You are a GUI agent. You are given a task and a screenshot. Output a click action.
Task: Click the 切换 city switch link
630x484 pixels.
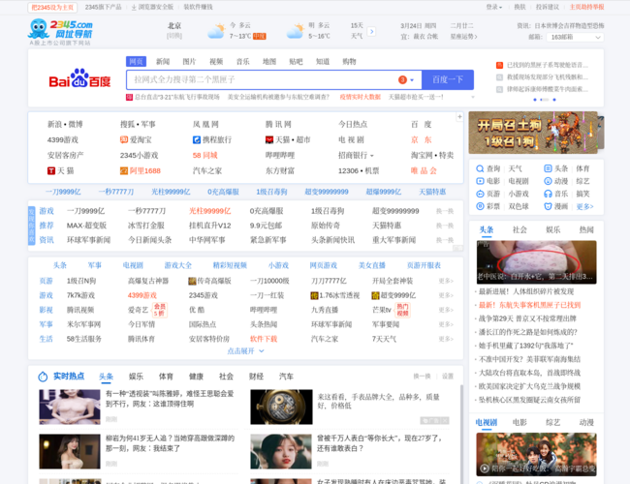pos(174,36)
